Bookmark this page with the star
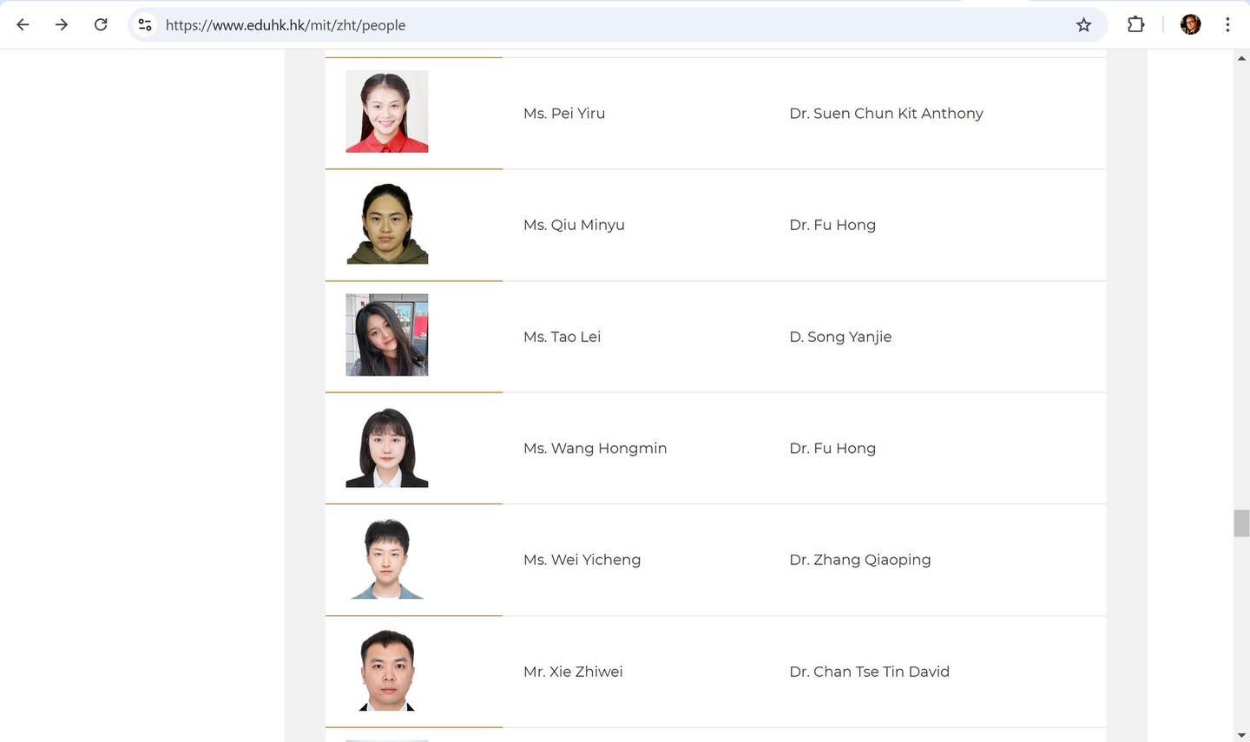The image size is (1250, 742). tap(1083, 25)
